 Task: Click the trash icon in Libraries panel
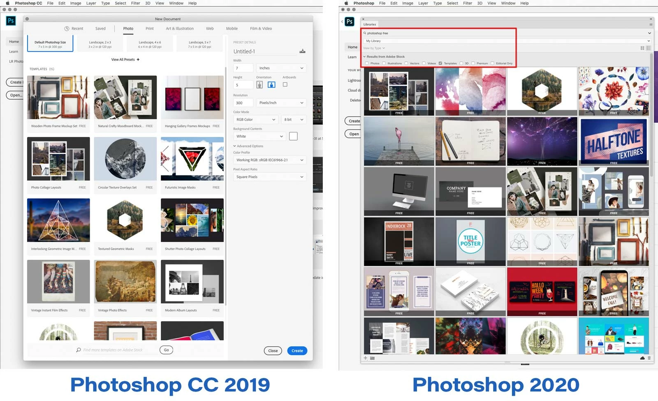[x=649, y=358]
